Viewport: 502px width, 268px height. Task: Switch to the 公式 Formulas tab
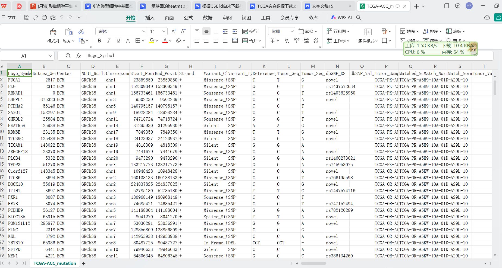tap(188, 18)
